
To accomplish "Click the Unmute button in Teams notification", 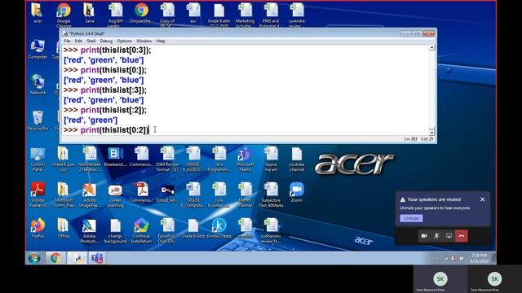I will pos(411,218).
